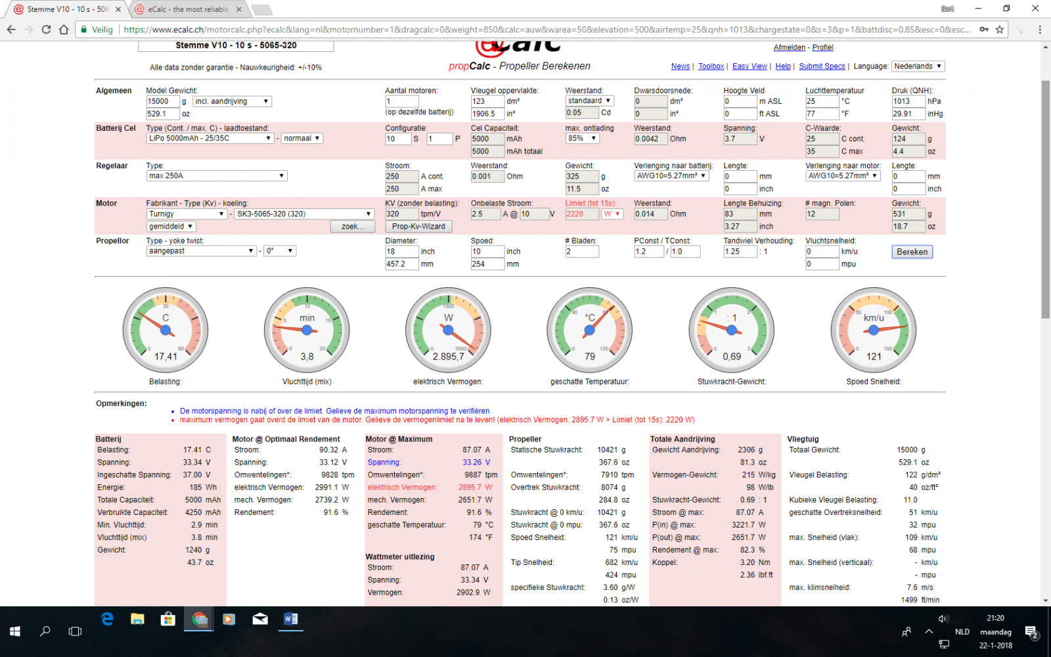Open motor type SK3-5065-320 dropdown
Viewport: 1051px width, 657px height.
(304, 214)
